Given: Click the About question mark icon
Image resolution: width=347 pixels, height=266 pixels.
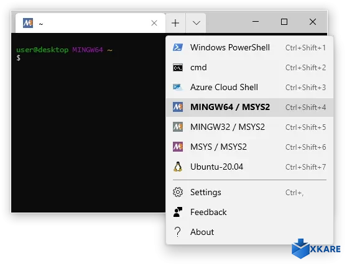Looking at the screenshot, I should click(x=177, y=232).
